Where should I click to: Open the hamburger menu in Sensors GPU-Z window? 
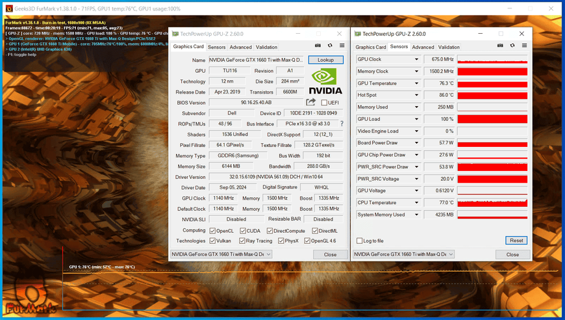click(524, 46)
